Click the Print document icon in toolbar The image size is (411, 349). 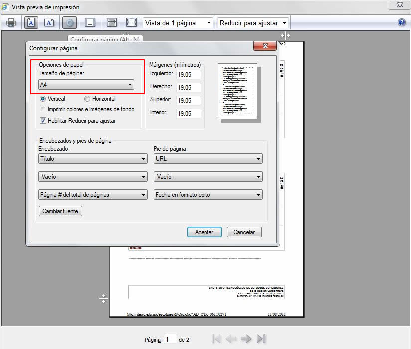(x=11, y=23)
